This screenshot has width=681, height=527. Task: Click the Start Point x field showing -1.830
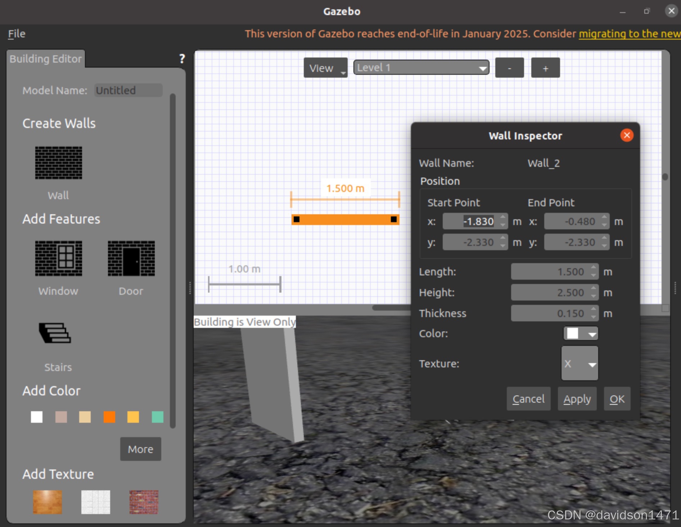[x=475, y=221]
